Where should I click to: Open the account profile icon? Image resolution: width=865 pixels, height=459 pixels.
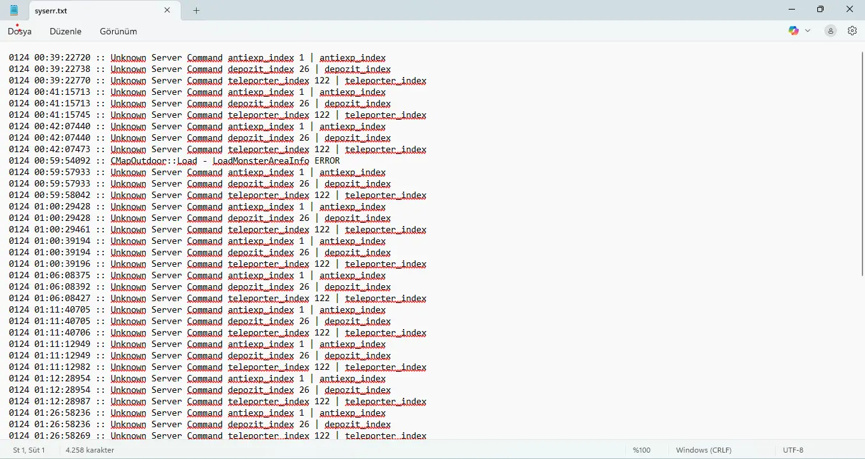[x=830, y=31]
